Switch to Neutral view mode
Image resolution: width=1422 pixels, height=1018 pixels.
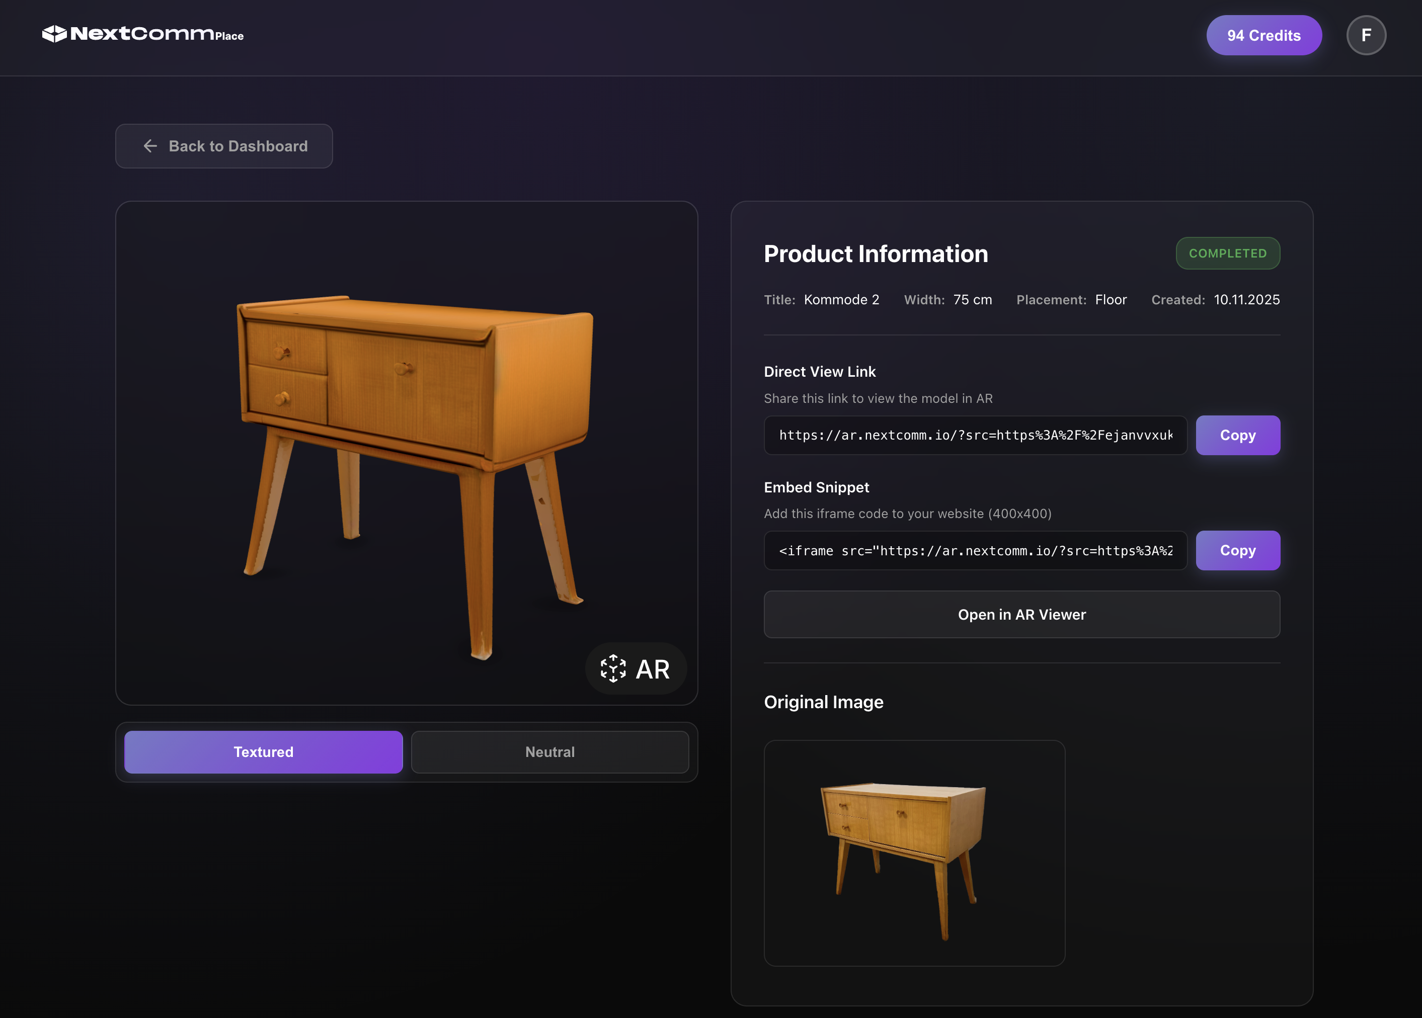tap(550, 751)
